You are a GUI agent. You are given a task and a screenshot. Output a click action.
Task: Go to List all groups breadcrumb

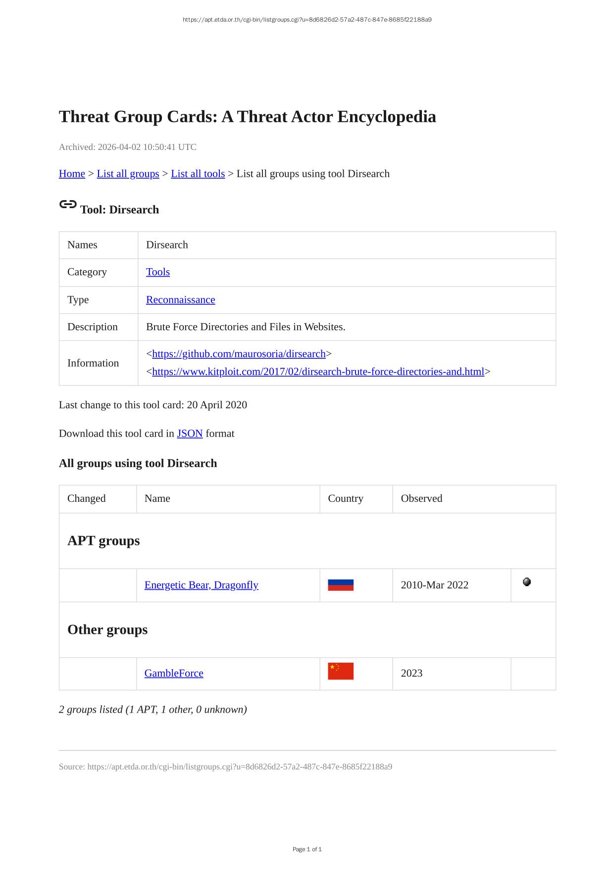coord(128,174)
